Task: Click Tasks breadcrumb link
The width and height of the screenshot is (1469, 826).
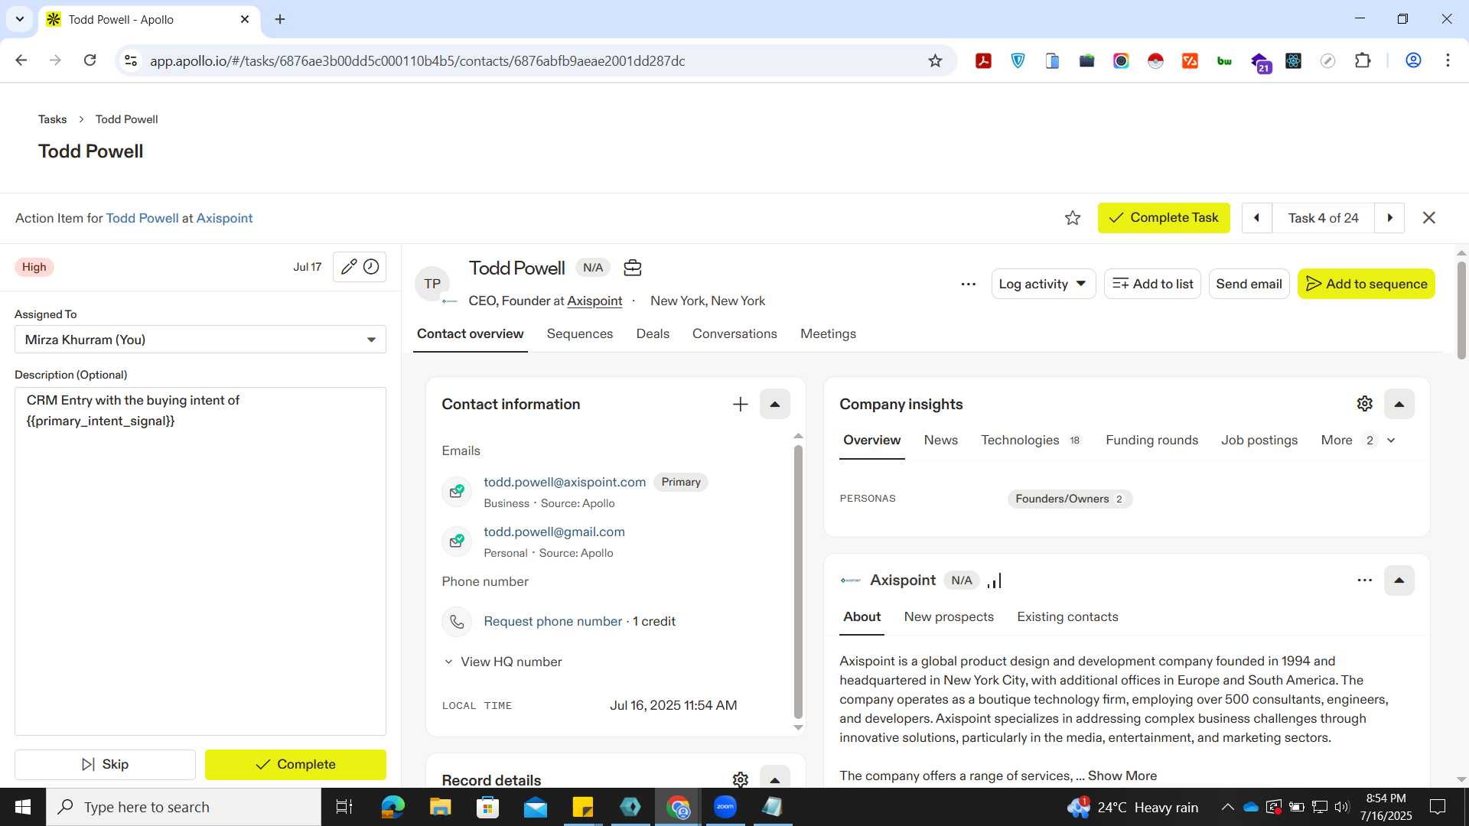Action: (52, 119)
